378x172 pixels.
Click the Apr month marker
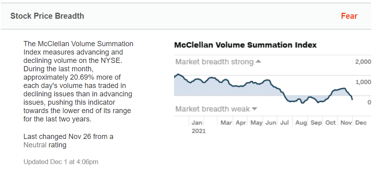click(241, 123)
